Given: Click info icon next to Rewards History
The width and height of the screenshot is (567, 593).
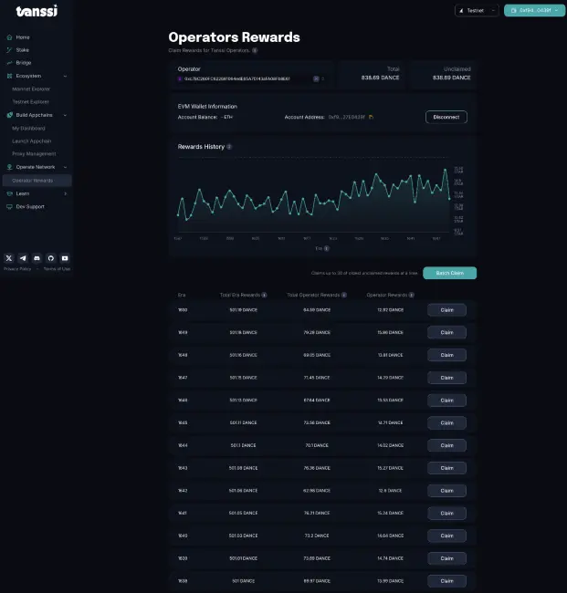Looking at the screenshot, I should point(229,147).
